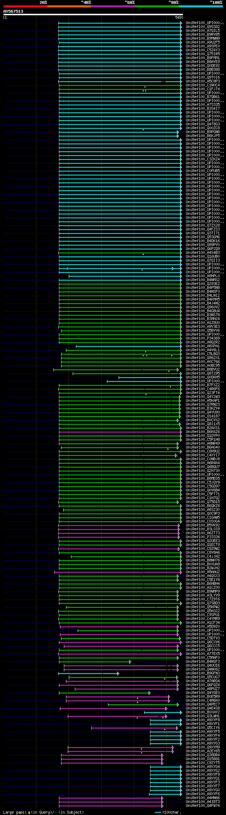Select the UniRef100_A8XPA1 label
The height and width of the screenshot is (815, 226).
tap(203, 346)
